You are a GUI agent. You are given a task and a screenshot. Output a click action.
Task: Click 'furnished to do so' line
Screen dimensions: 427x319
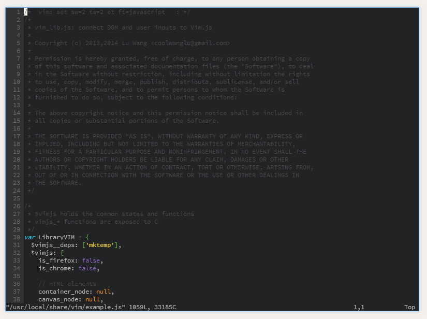pyautogui.click(x=132, y=97)
